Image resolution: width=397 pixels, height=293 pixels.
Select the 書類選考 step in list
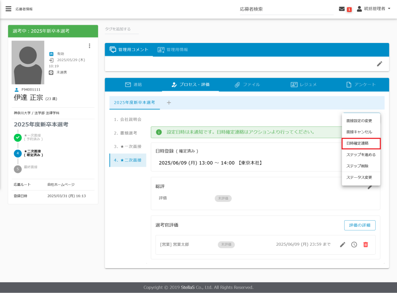[126, 133]
